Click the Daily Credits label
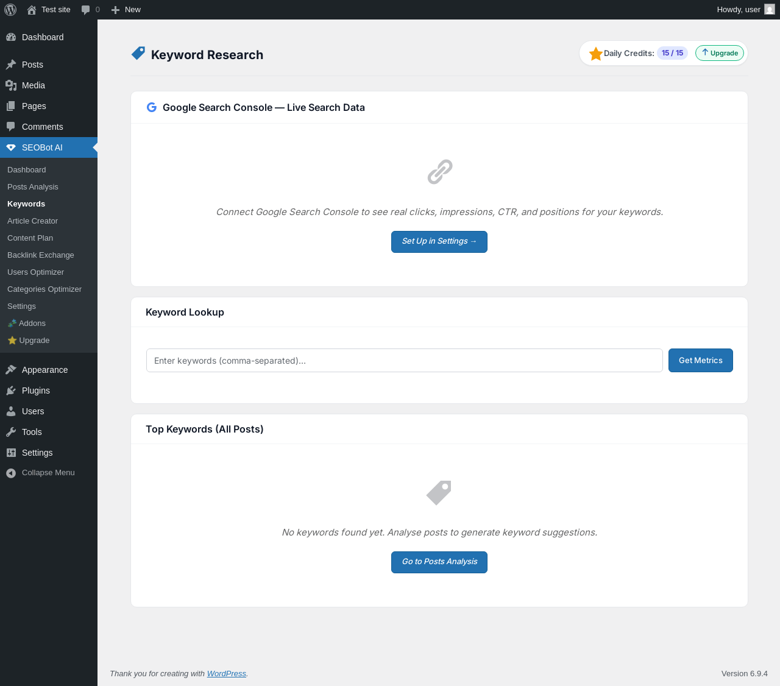The width and height of the screenshot is (780, 686). tap(629, 54)
